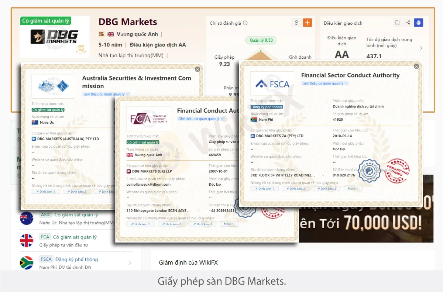Image resolution: width=443 pixels, height=292 pixels.
Task: Click the email complianceuk@dbgm.com
Action: pos(148,185)
